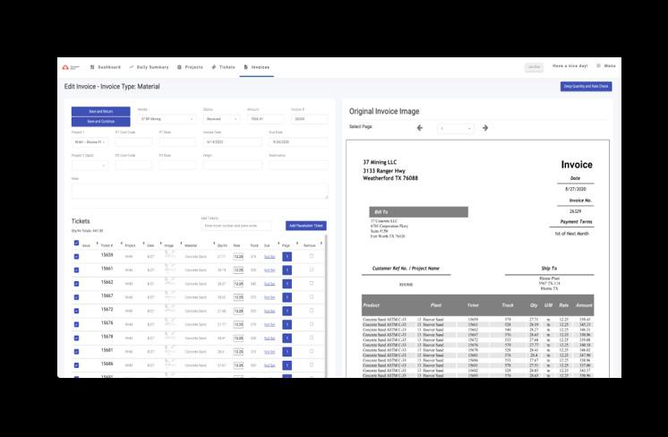Sort by the Material column arrows

coord(214,244)
